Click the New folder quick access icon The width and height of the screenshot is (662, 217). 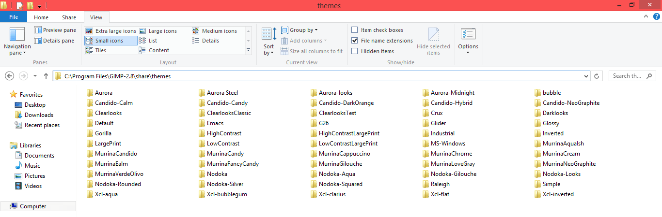tap(30, 6)
